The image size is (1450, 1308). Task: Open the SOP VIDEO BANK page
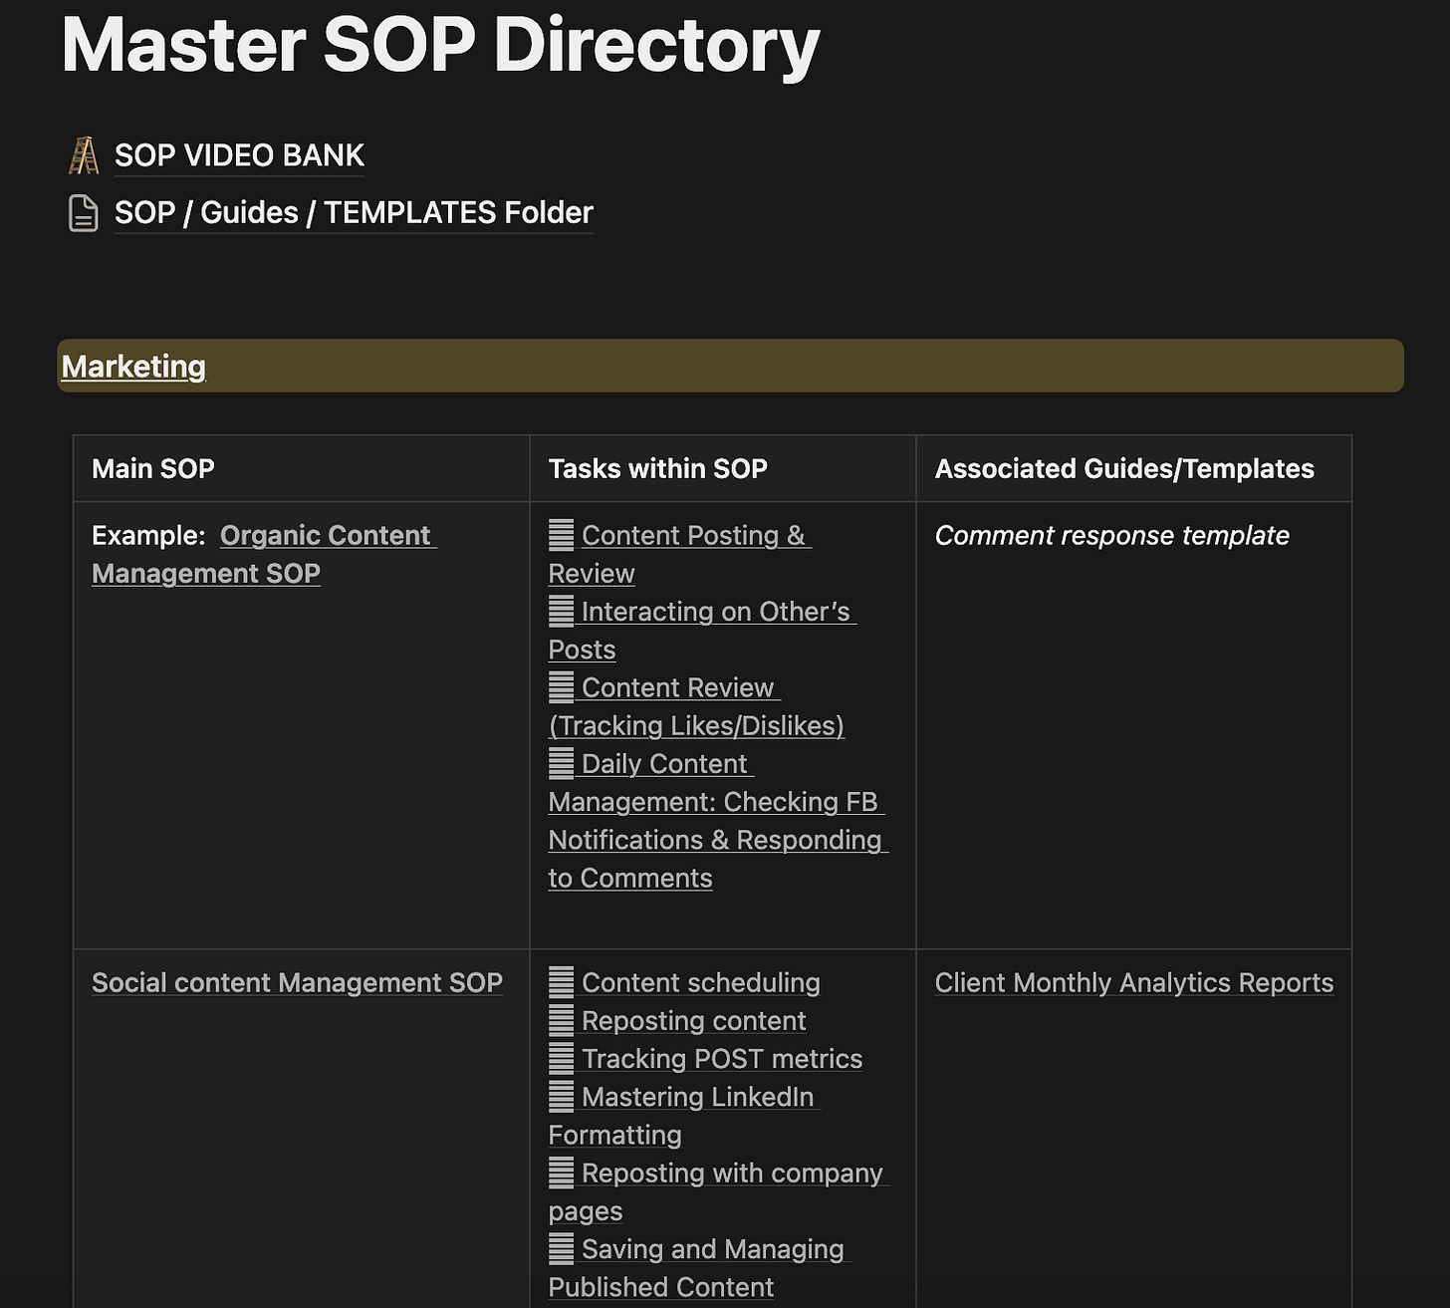[239, 156]
